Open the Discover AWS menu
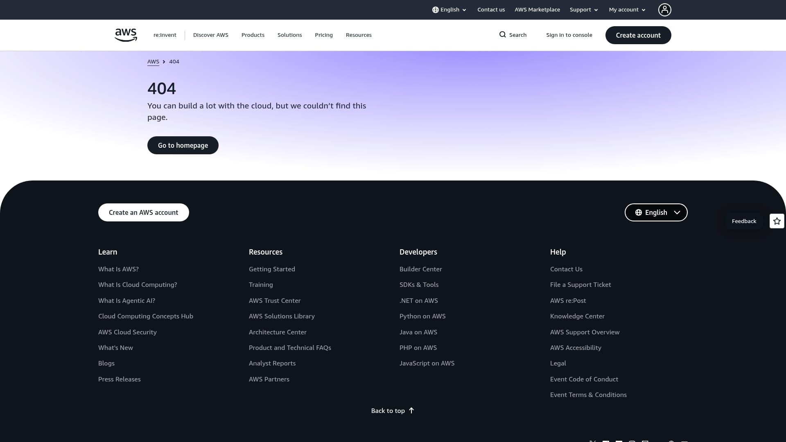 pyautogui.click(x=211, y=35)
